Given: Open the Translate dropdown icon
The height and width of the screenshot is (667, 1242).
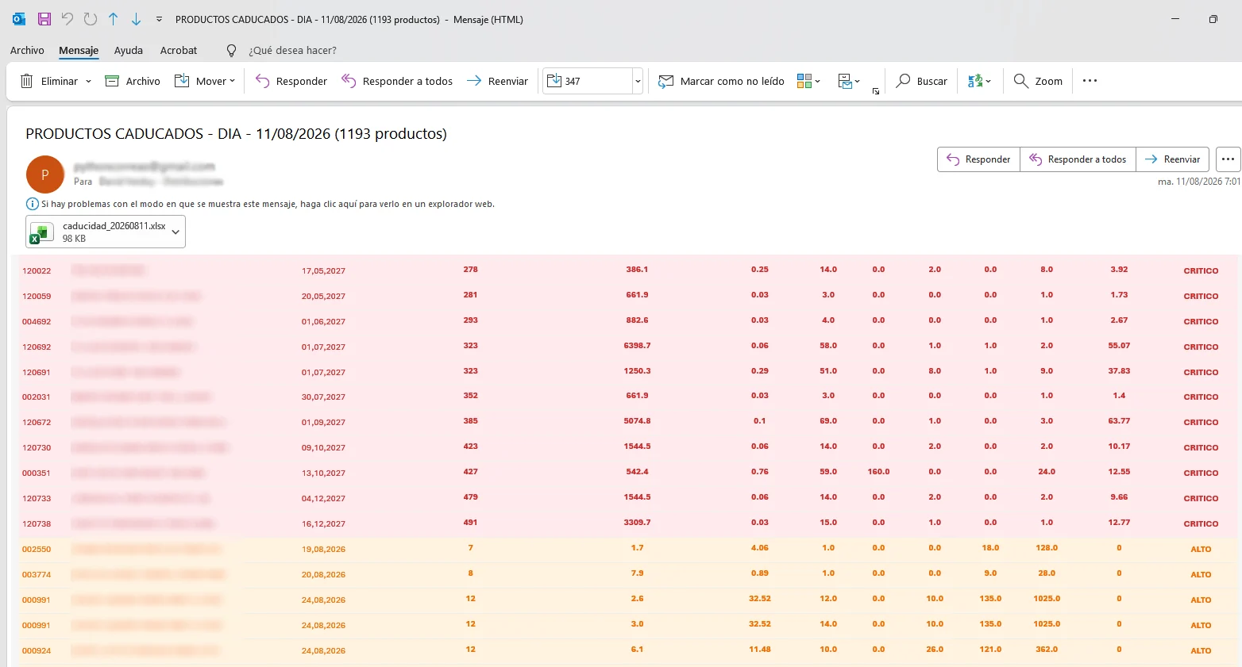Looking at the screenshot, I should tap(979, 81).
